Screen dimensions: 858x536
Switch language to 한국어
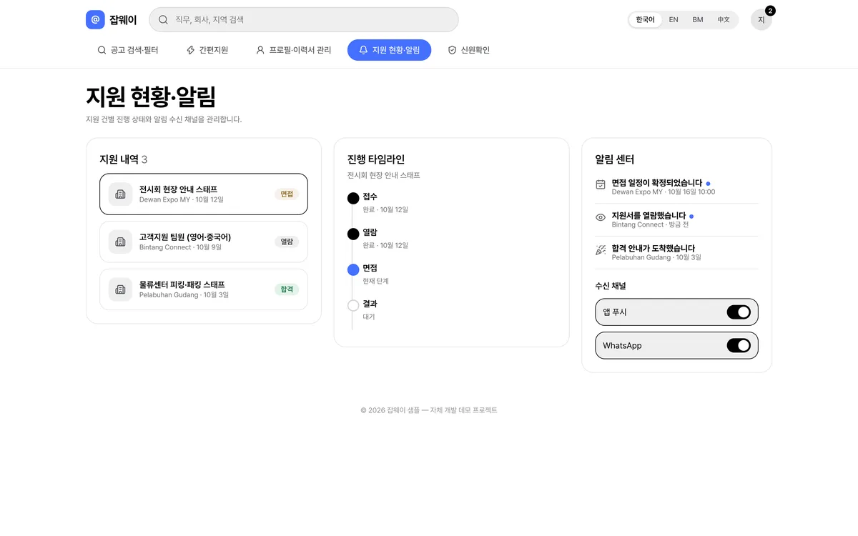pyautogui.click(x=645, y=20)
